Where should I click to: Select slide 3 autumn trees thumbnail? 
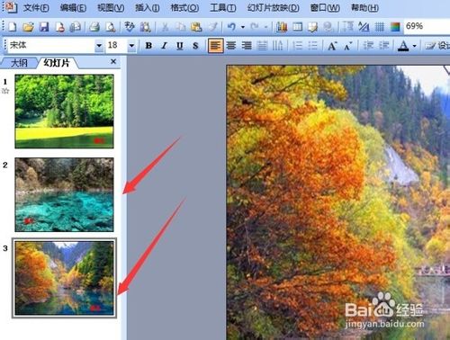click(x=64, y=278)
